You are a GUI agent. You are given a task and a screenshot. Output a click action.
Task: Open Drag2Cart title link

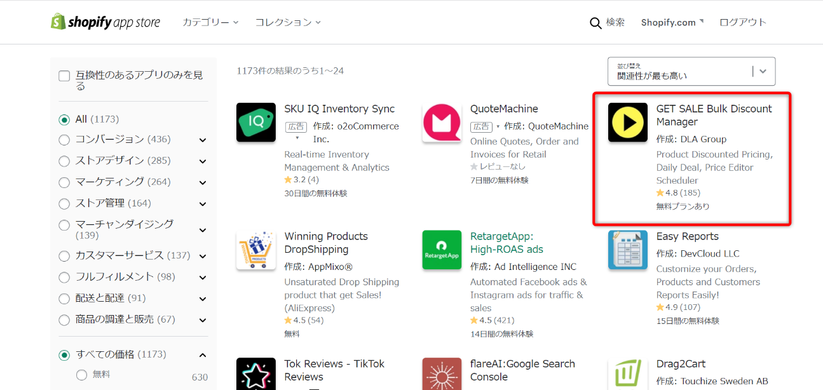pyautogui.click(x=681, y=364)
